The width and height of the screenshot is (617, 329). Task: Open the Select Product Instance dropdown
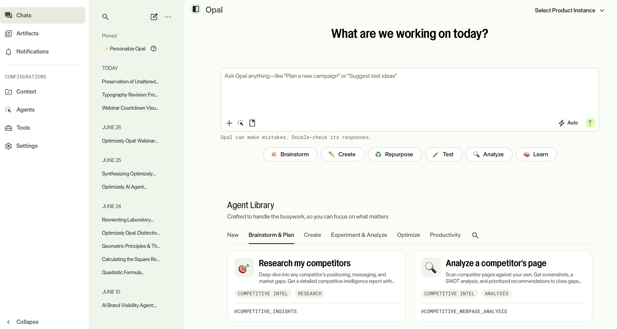[569, 10]
